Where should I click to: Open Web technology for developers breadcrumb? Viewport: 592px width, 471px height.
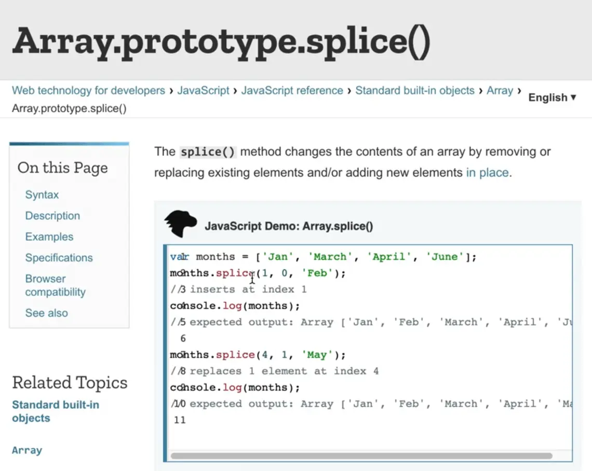tap(88, 91)
